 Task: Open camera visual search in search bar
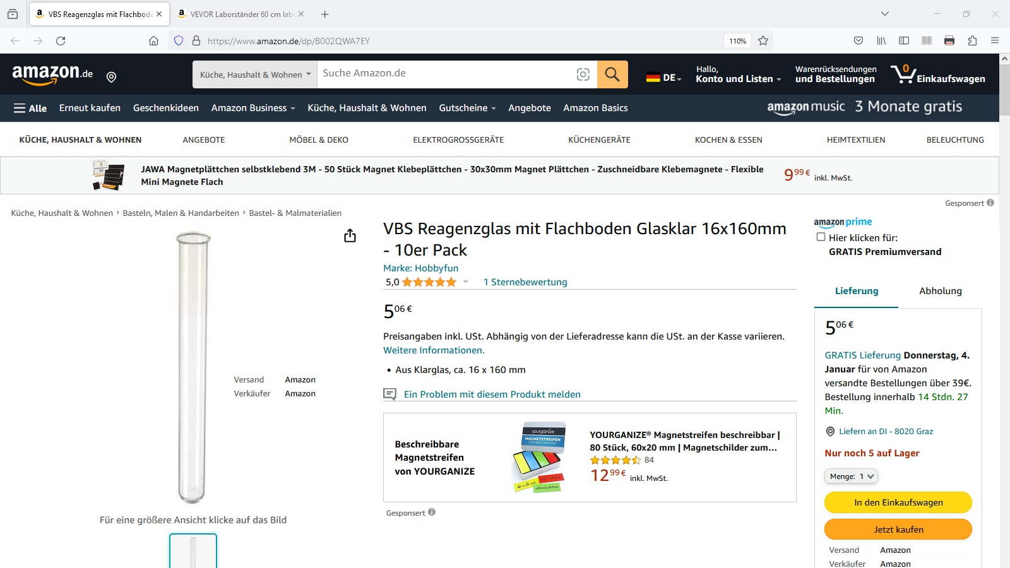click(583, 74)
